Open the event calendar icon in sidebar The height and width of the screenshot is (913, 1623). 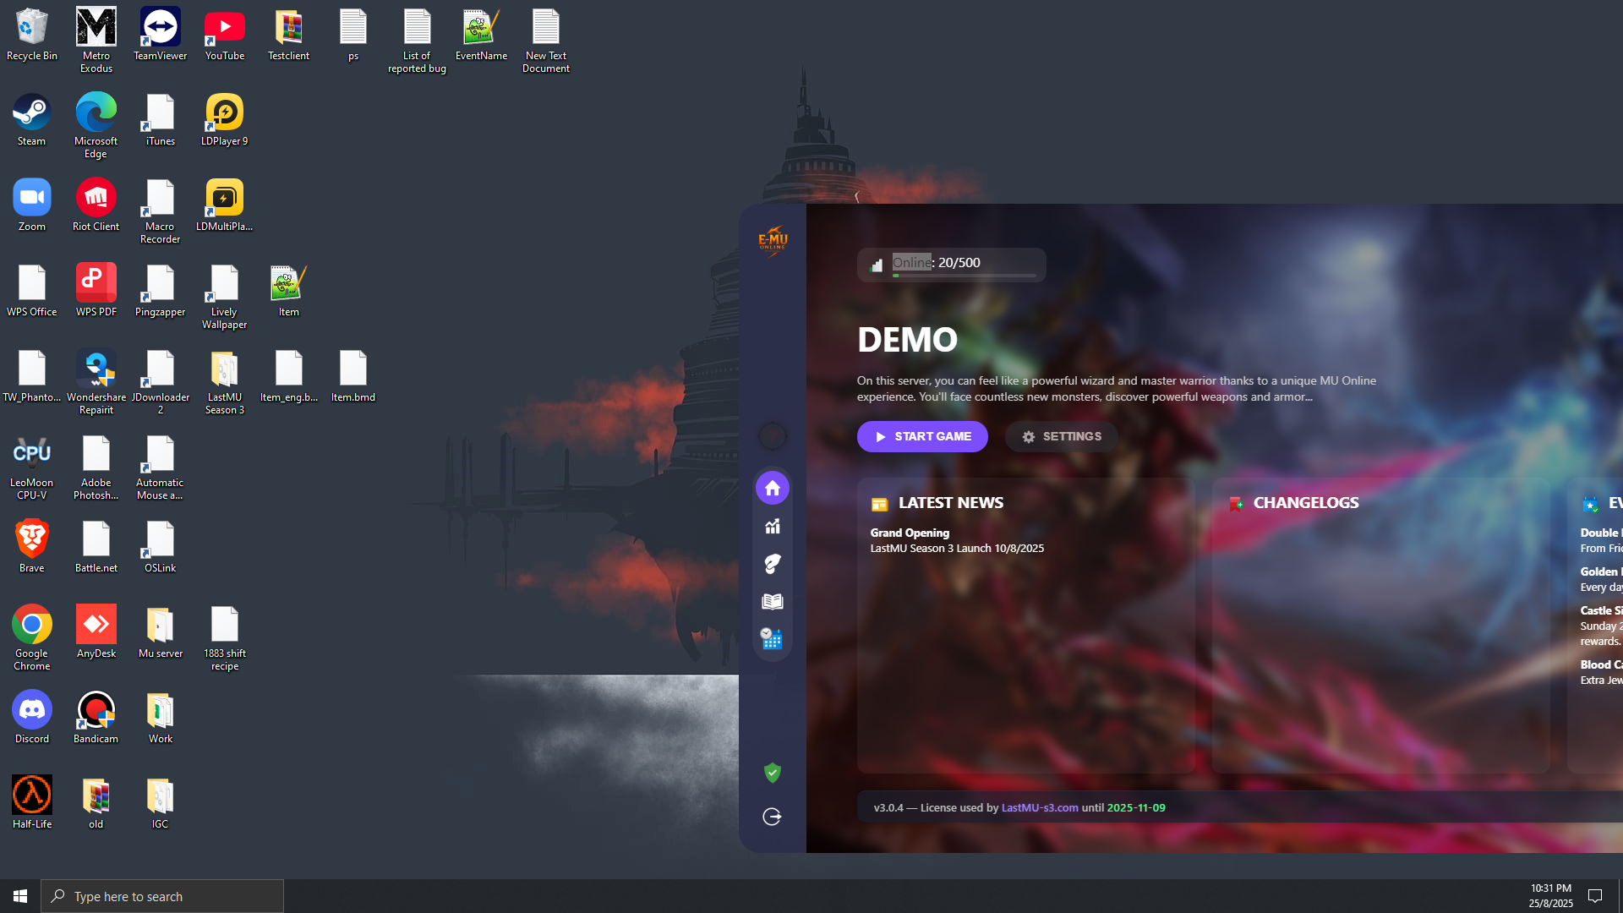tap(772, 639)
